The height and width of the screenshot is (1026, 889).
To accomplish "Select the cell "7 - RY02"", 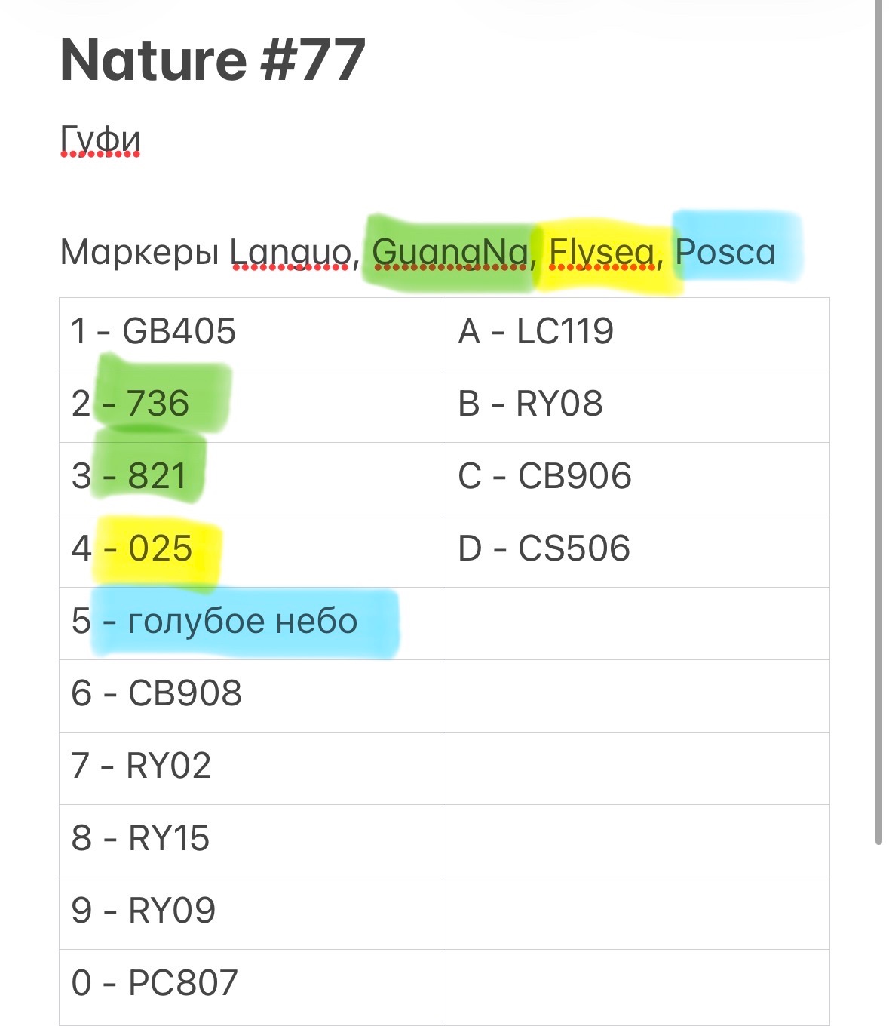I will pos(253,768).
